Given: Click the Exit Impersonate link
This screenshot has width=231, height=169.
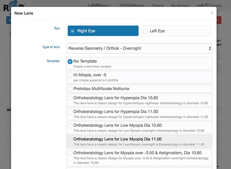Looking at the screenshot, I should pyautogui.click(x=132, y=6).
